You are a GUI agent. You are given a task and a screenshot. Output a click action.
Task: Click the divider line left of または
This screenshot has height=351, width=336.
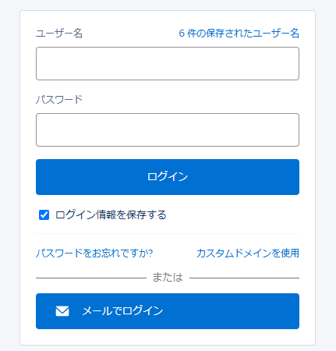click(x=91, y=278)
